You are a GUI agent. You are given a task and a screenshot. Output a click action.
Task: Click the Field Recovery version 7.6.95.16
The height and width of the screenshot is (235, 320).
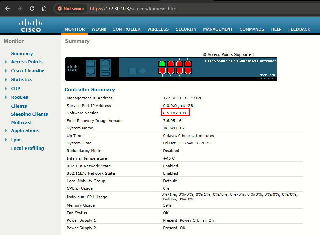172,121
